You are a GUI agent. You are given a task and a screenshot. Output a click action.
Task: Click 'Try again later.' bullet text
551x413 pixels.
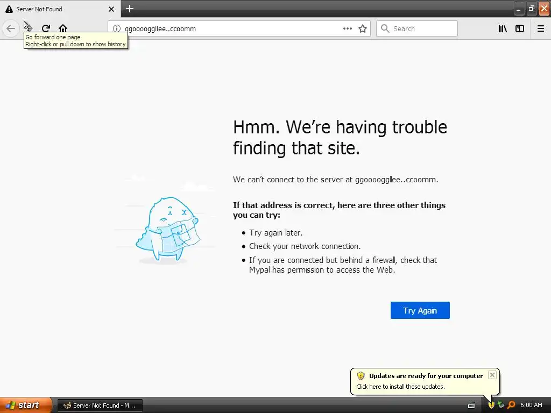click(276, 233)
